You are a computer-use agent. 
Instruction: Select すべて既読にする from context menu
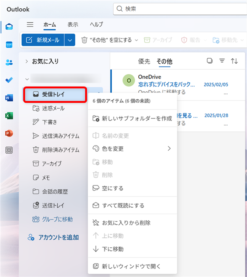123,205
